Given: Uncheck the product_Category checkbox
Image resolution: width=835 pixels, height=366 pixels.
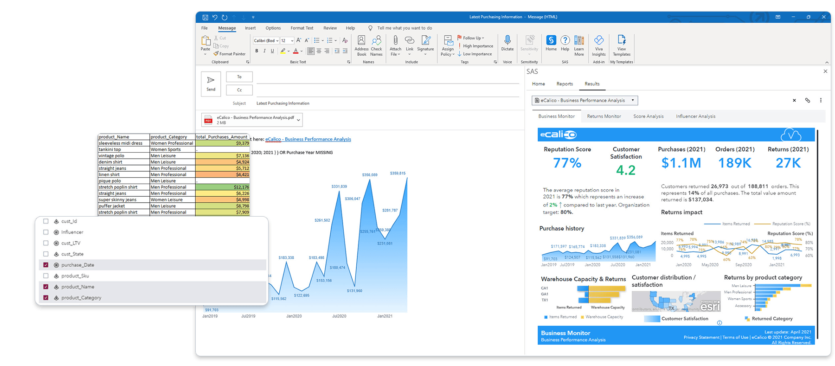Looking at the screenshot, I should coord(46,297).
